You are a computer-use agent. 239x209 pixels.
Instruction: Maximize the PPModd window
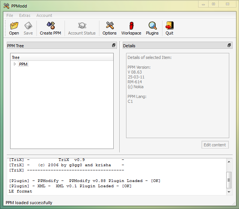click(x=213, y=4)
